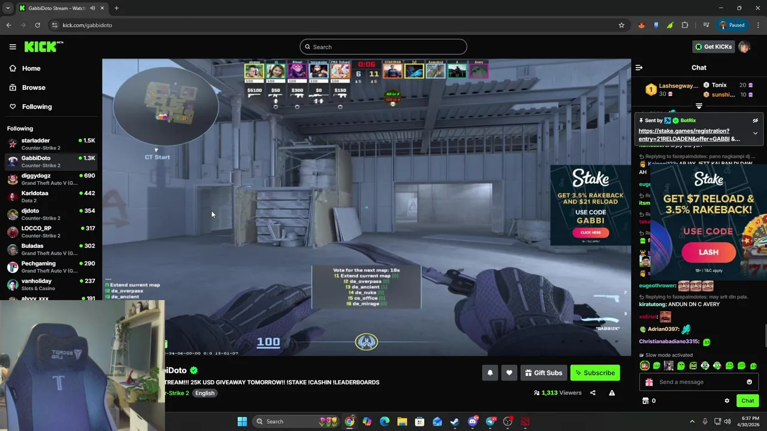Hide the pinned BotRix message
The width and height of the screenshot is (767, 431).
click(x=755, y=120)
